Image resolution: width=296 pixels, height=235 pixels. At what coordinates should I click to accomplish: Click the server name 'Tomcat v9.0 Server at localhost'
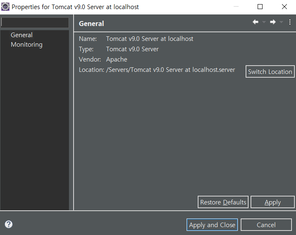coord(149,39)
